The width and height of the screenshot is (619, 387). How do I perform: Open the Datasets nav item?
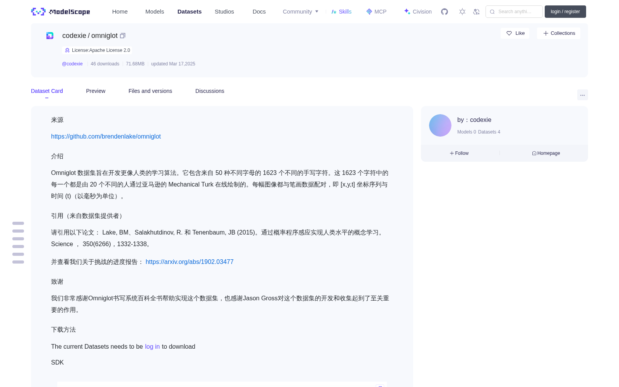pos(190,12)
